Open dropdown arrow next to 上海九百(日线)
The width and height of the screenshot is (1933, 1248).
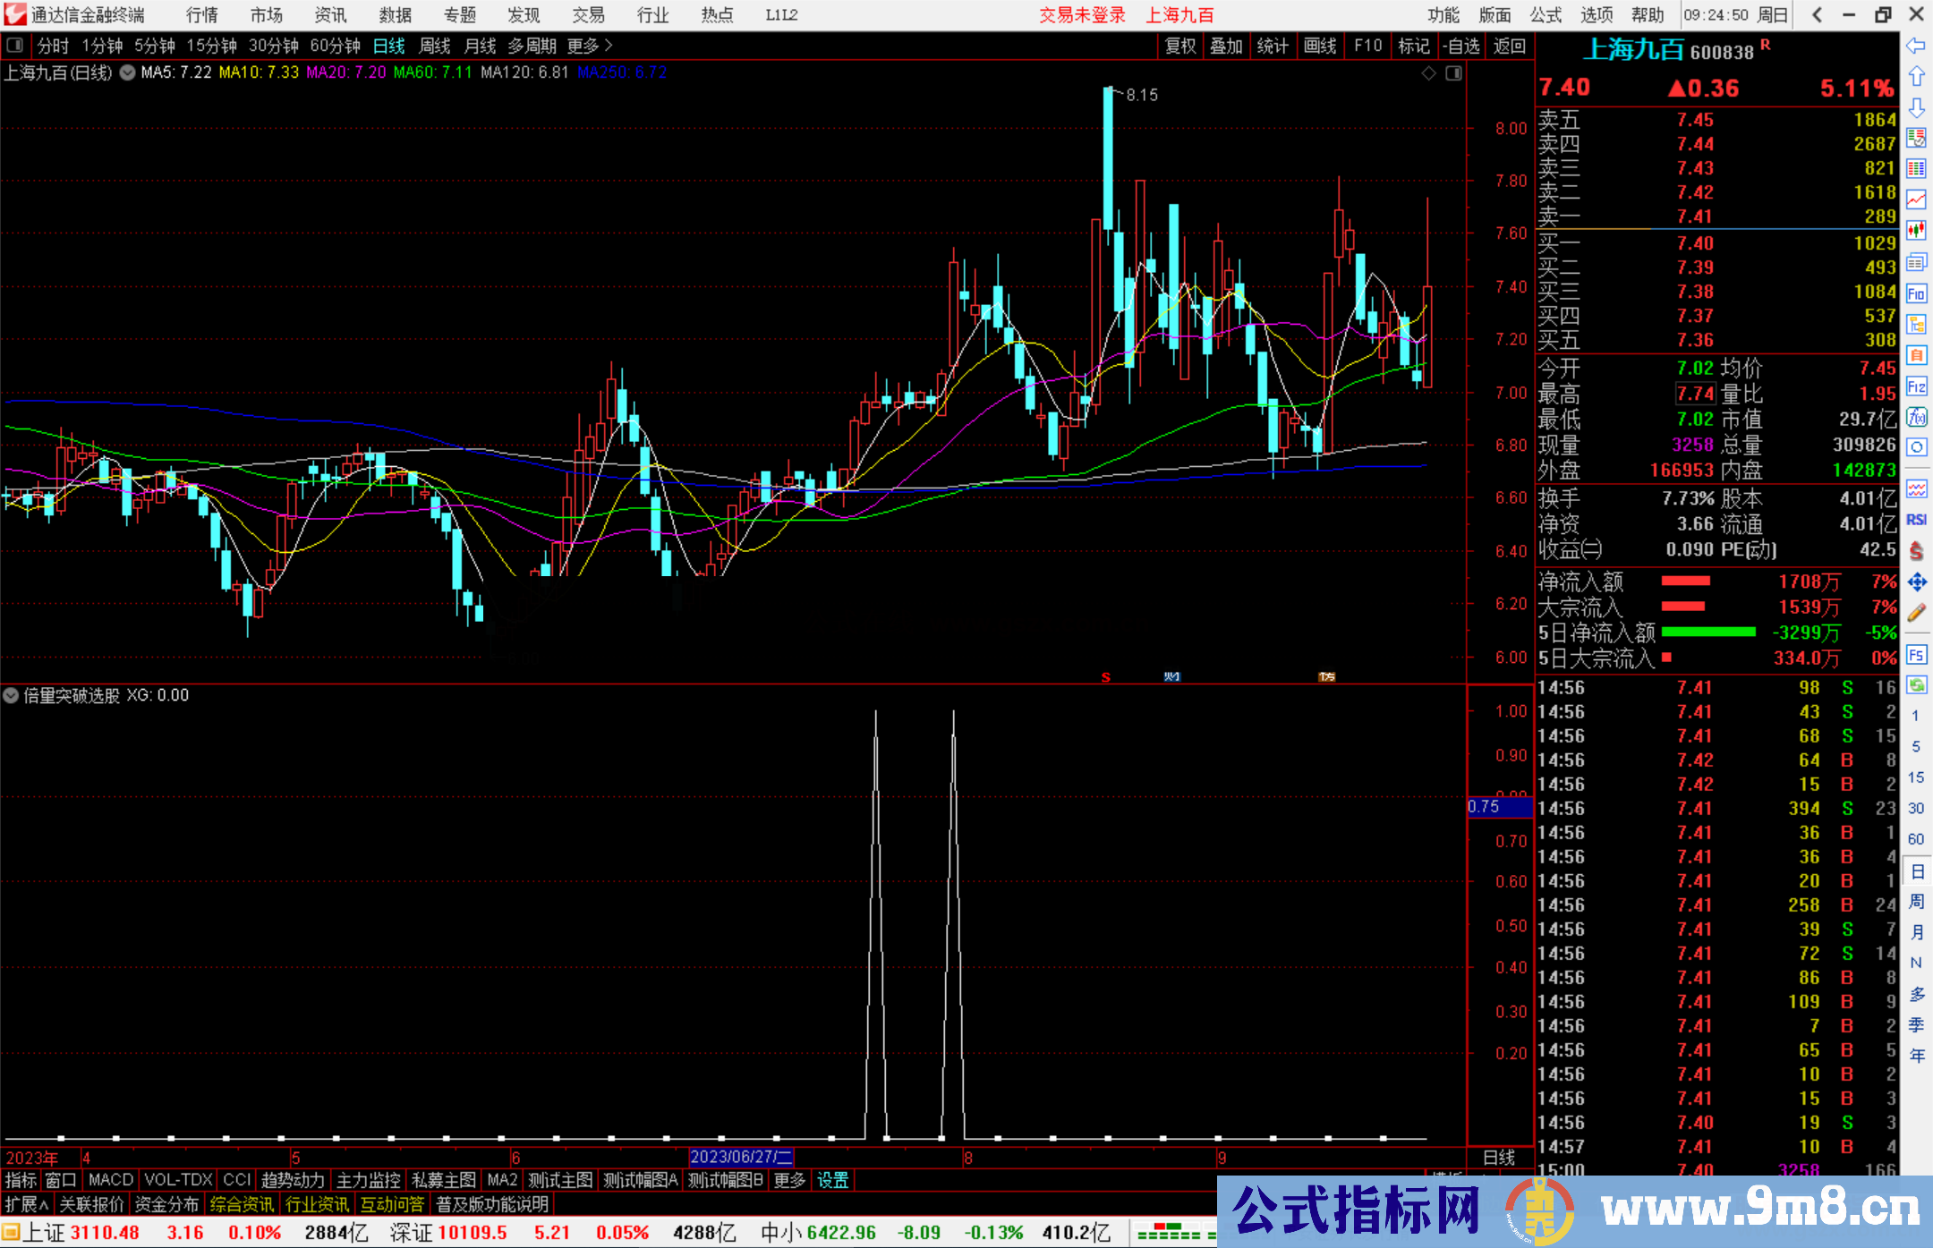tap(128, 72)
